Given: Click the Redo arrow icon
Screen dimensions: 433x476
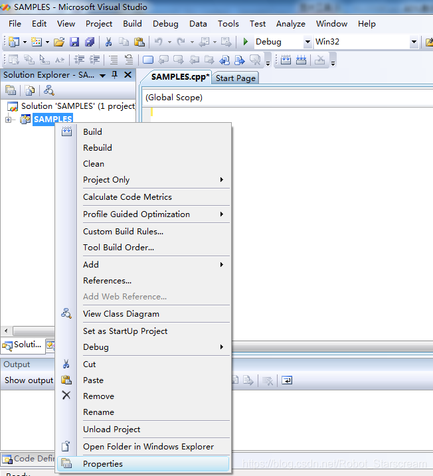Looking at the screenshot, I should point(181,42).
